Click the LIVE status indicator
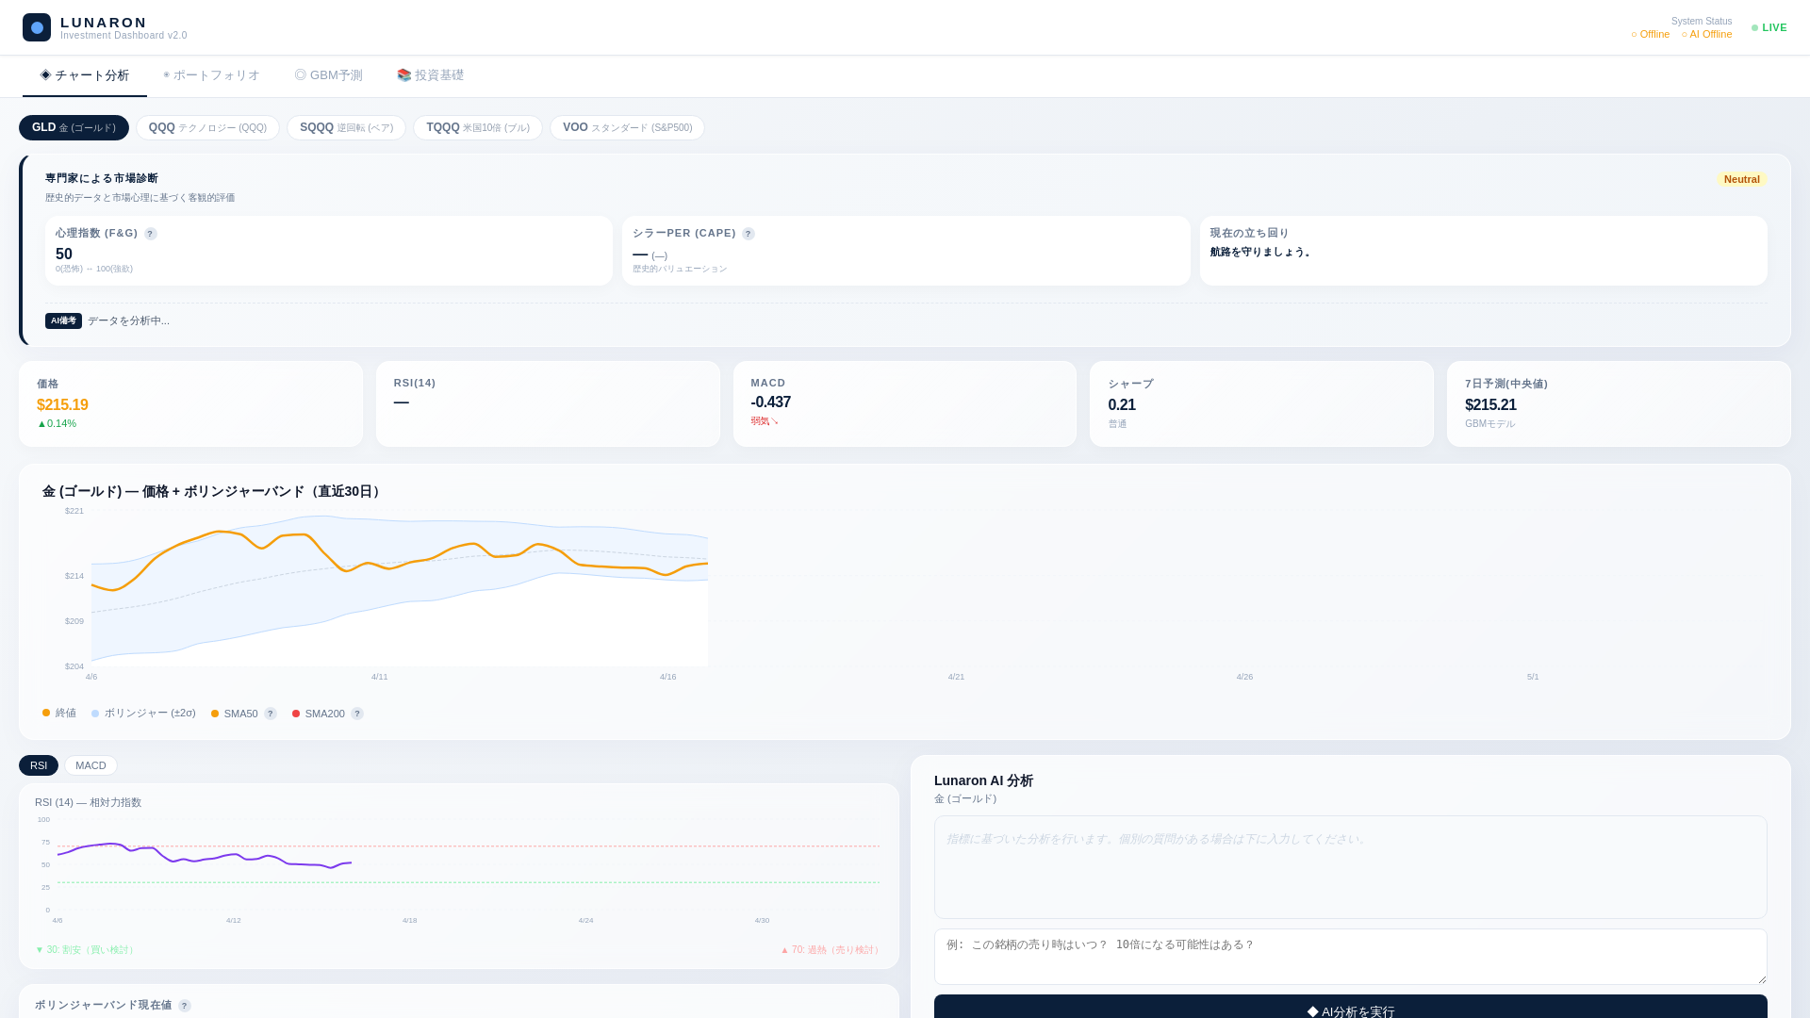 point(1769,27)
